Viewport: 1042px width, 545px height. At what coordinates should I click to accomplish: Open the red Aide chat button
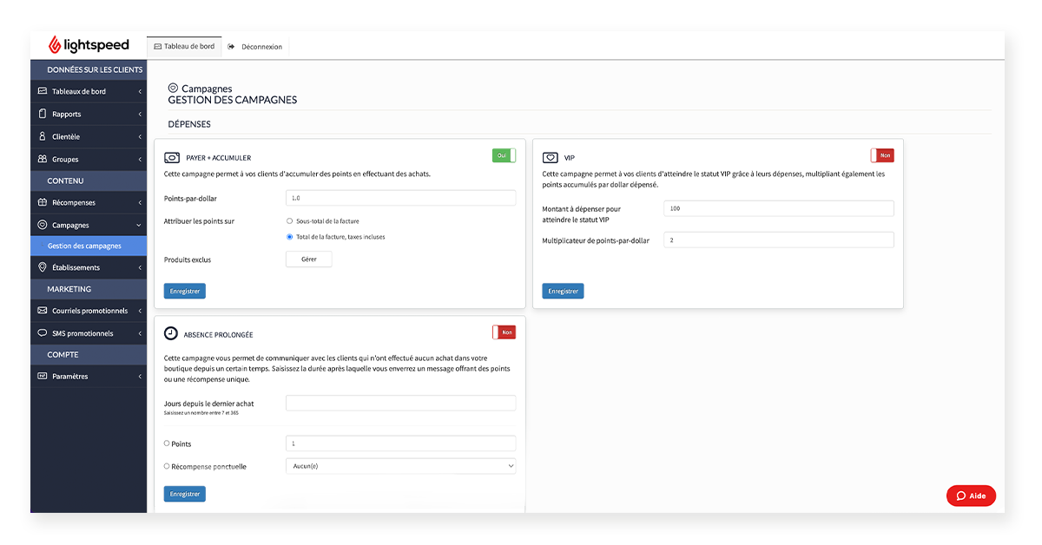click(x=971, y=496)
